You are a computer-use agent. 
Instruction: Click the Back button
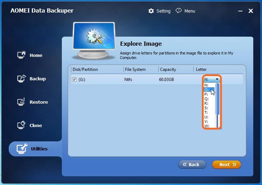tap(192, 165)
